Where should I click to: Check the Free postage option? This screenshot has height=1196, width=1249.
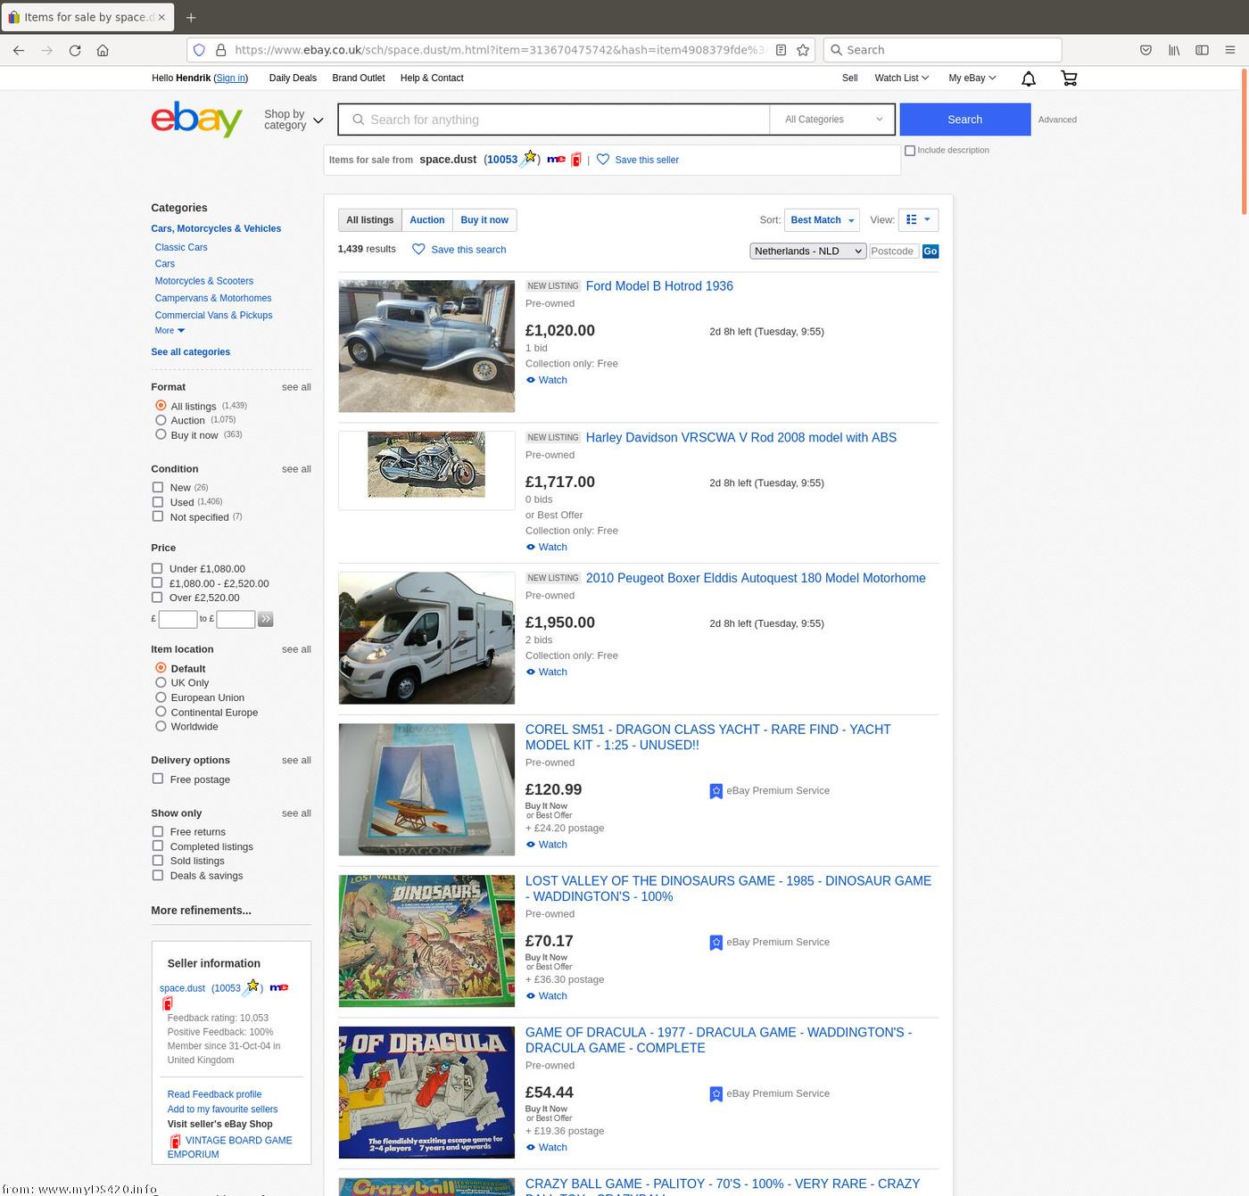point(158,779)
